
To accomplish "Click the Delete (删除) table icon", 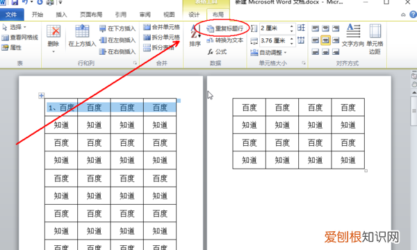I will [54, 31].
